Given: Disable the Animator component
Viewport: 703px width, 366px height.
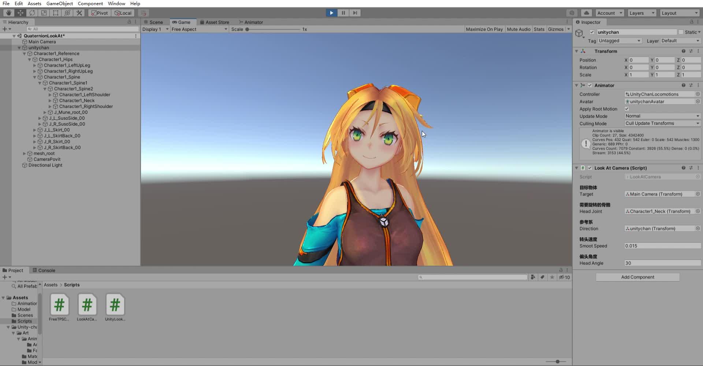Looking at the screenshot, I should click(x=590, y=85).
